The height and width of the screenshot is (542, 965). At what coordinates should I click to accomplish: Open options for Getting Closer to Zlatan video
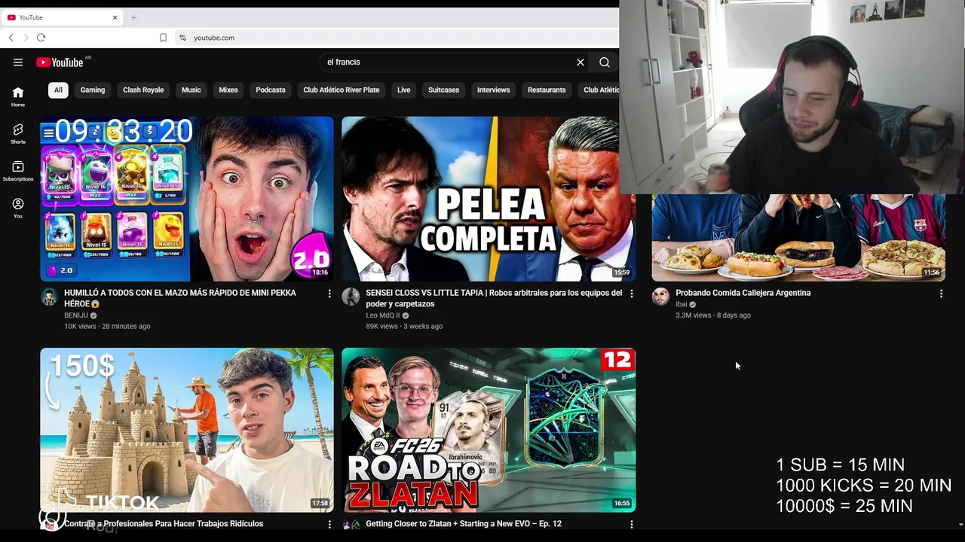click(632, 524)
